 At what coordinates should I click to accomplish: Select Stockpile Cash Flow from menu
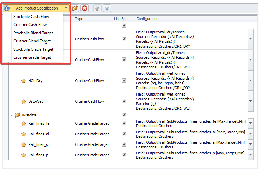point(31,17)
